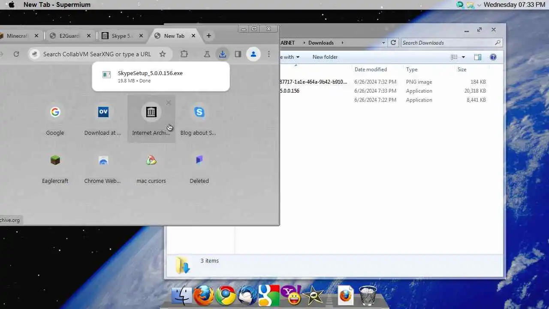Open the Share with dropdown
Viewport: 549px width, 309px height.
click(290, 57)
